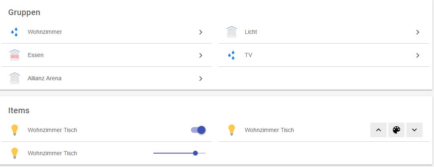The height and width of the screenshot is (167, 434).
Task: Click the building icon beside Allianz Arena
Action: click(x=15, y=78)
